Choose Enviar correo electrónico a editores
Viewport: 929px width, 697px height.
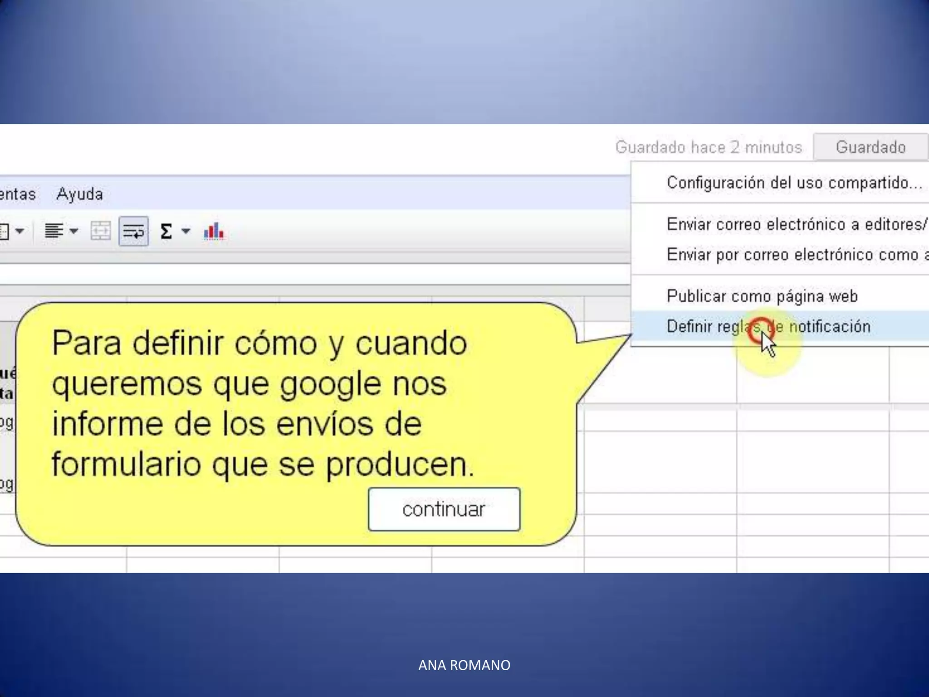796,224
